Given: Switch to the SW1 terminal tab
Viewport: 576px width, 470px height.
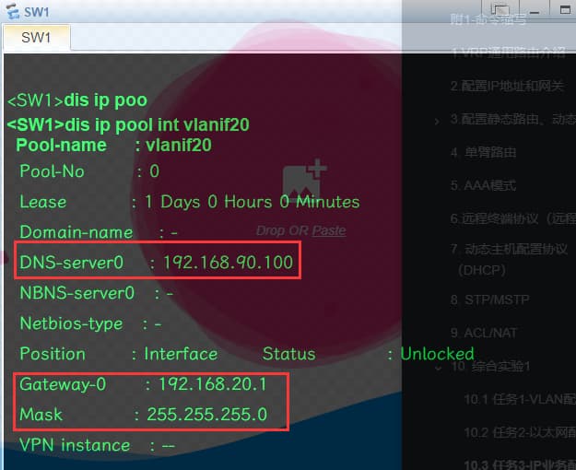Looking at the screenshot, I should click(x=36, y=38).
